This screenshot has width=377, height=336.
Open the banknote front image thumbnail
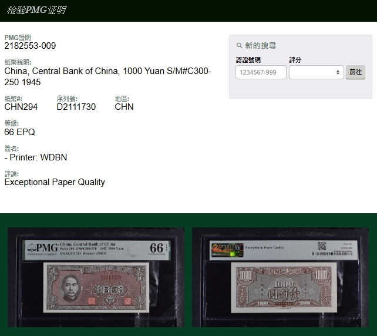(96, 277)
